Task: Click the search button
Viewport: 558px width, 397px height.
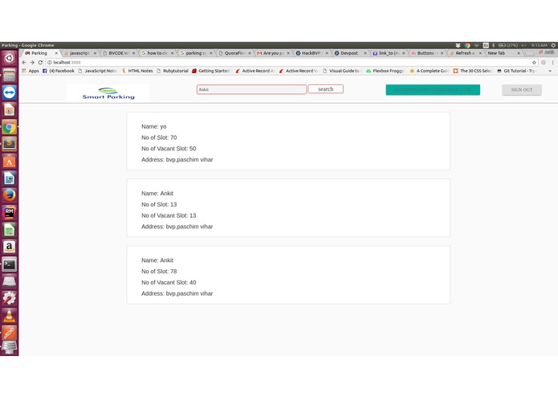Action: [x=326, y=89]
